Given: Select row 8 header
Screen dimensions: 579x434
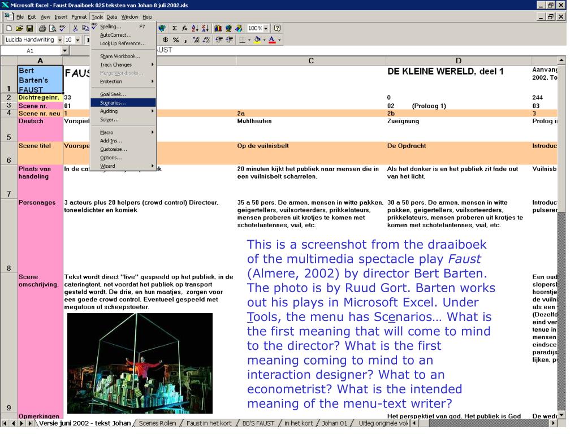Looking at the screenshot, I should tap(9, 236).
